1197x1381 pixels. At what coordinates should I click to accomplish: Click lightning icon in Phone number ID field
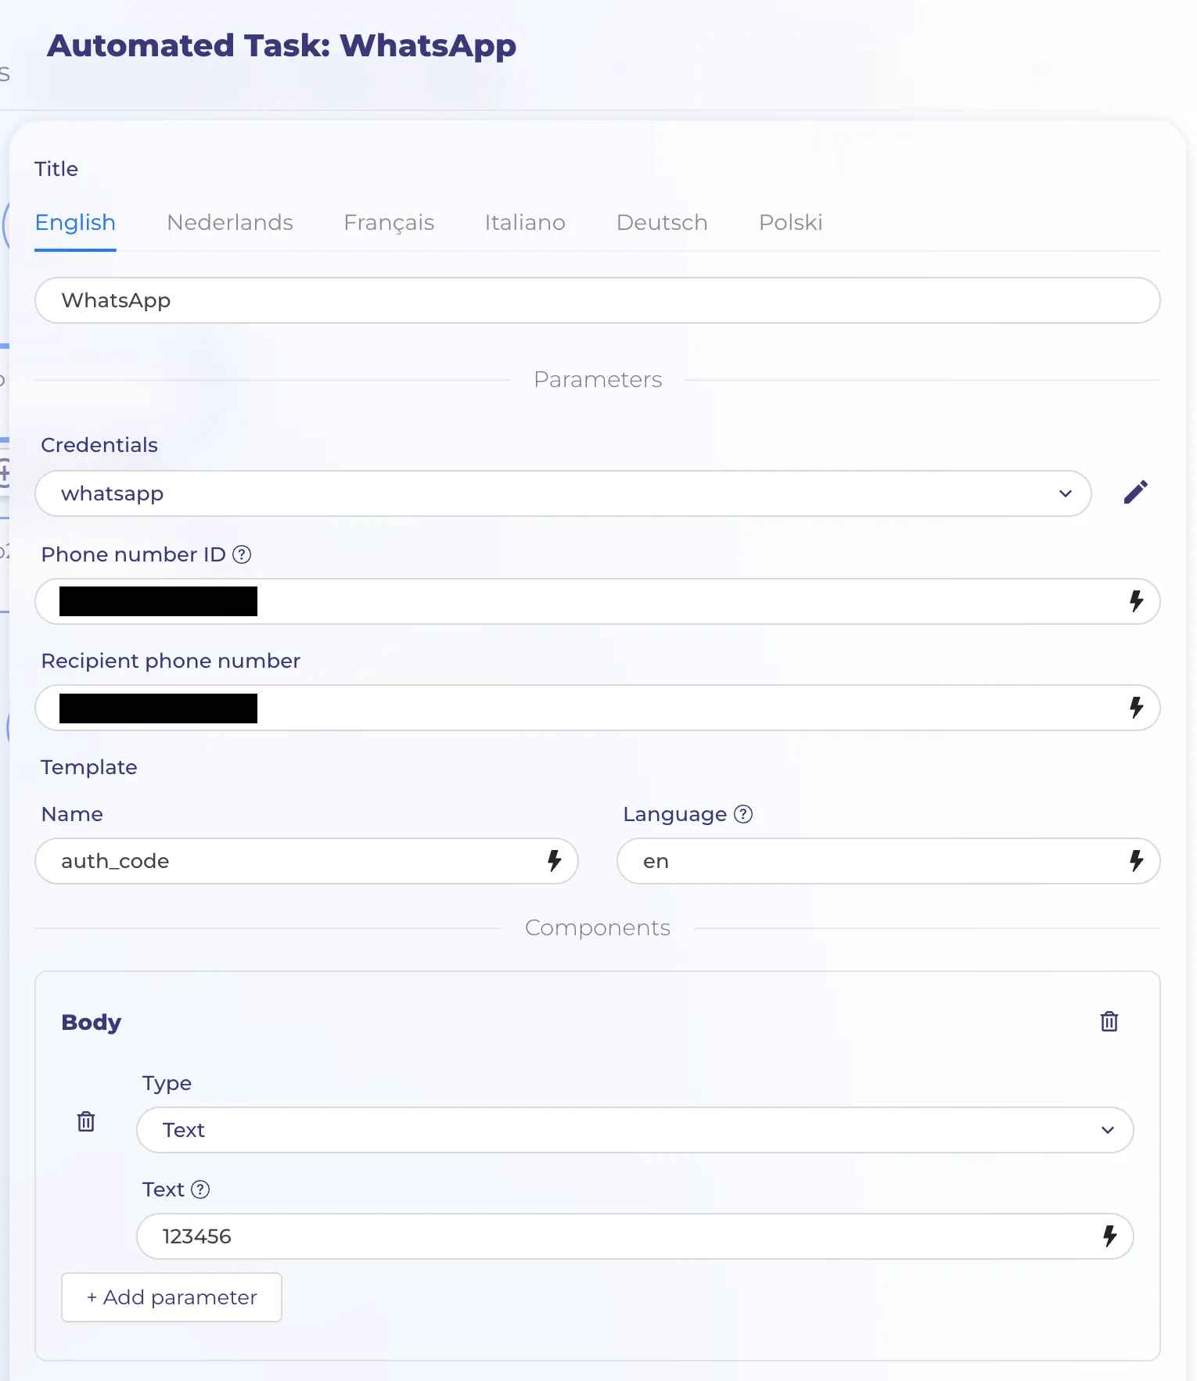click(1136, 601)
